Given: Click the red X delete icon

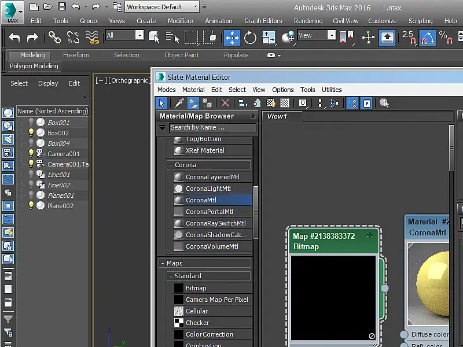Looking at the screenshot, I should [225, 103].
